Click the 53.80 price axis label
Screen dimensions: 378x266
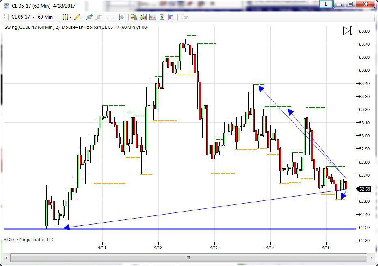tap(364, 31)
